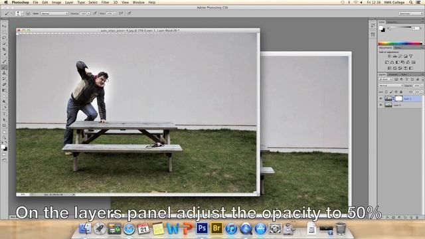Open the layer Fill dropdown arrow
This screenshot has width=425, height=239.
pyautogui.click(x=422, y=92)
